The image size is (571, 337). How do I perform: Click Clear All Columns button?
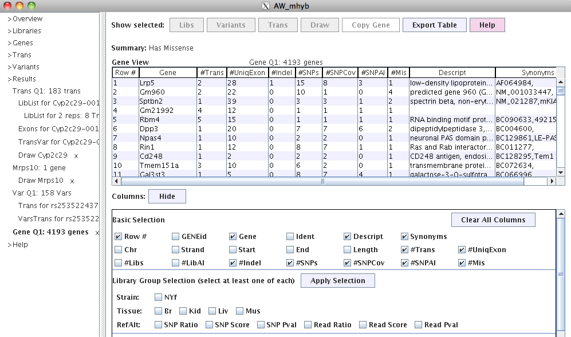click(493, 220)
